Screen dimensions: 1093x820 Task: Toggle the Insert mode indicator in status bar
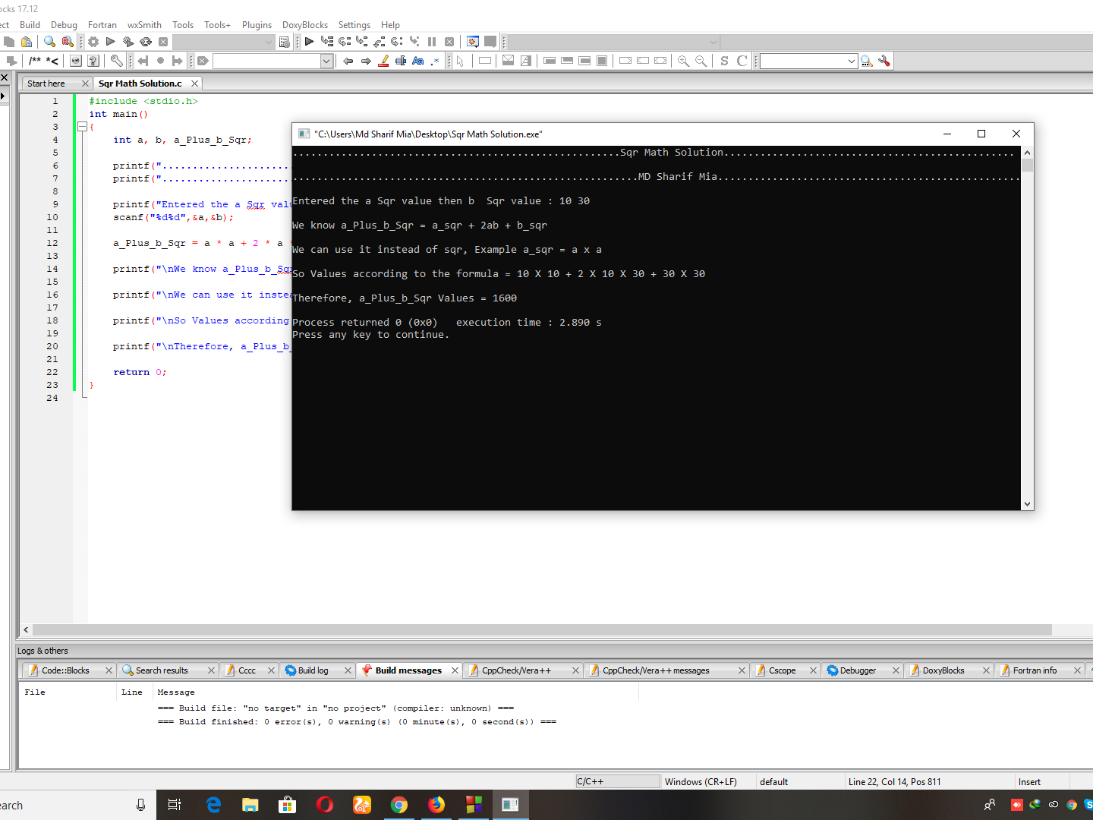[x=1029, y=781]
